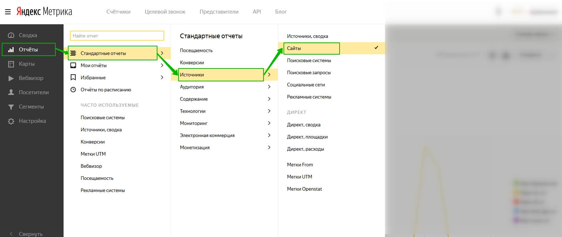This screenshot has height=237, width=562.
Task: Open the Директ, площадки report
Action: click(x=307, y=137)
